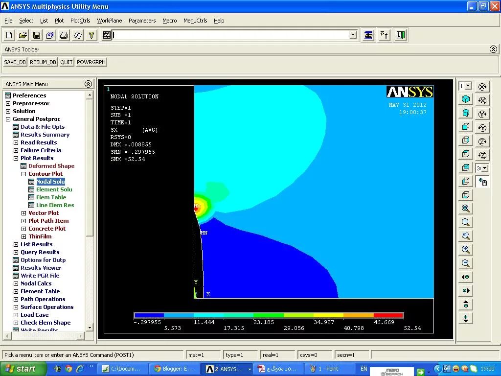Click the main menu scrollbar up arrow
This screenshot has width=501, height=376.
(90, 95)
